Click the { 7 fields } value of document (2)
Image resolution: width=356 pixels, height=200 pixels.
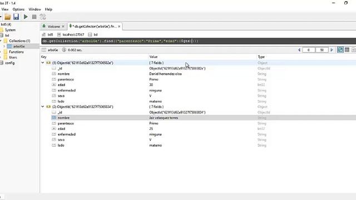click(x=156, y=107)
